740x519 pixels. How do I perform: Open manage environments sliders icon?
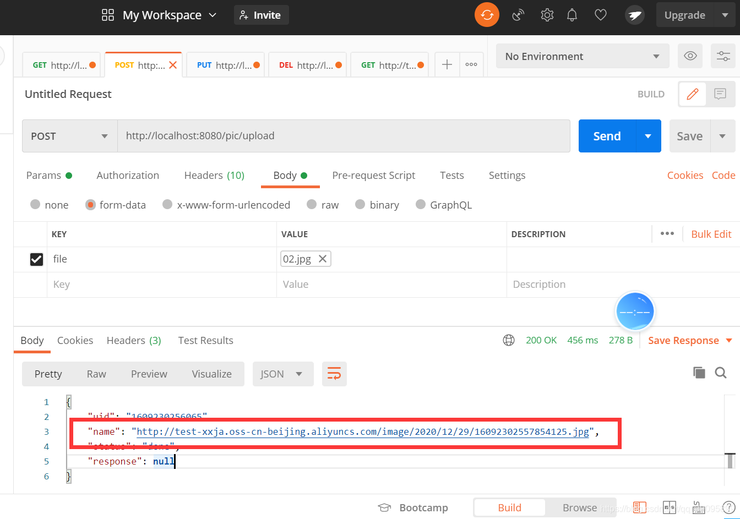723,56
